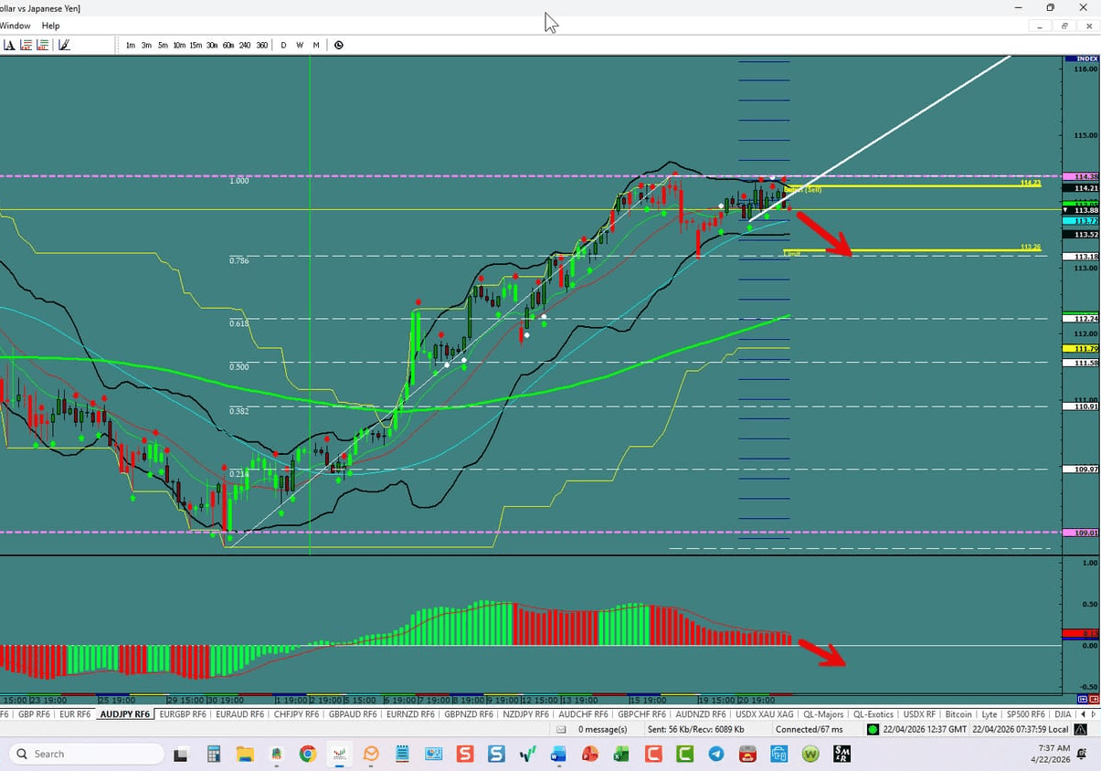Click the message envelope icon in status bar
This screenshot has height=771, width=1101.
tap(560, 729)
